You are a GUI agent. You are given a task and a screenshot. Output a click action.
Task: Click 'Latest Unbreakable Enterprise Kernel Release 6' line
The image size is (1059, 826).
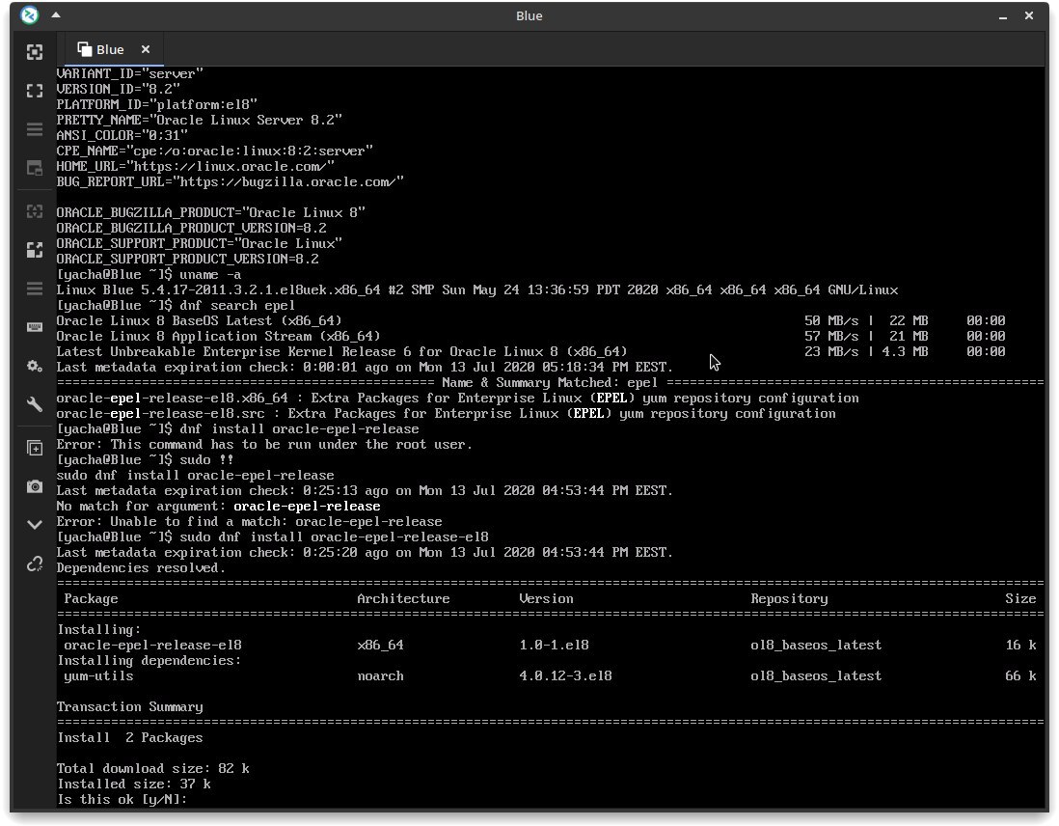(341, 352)
